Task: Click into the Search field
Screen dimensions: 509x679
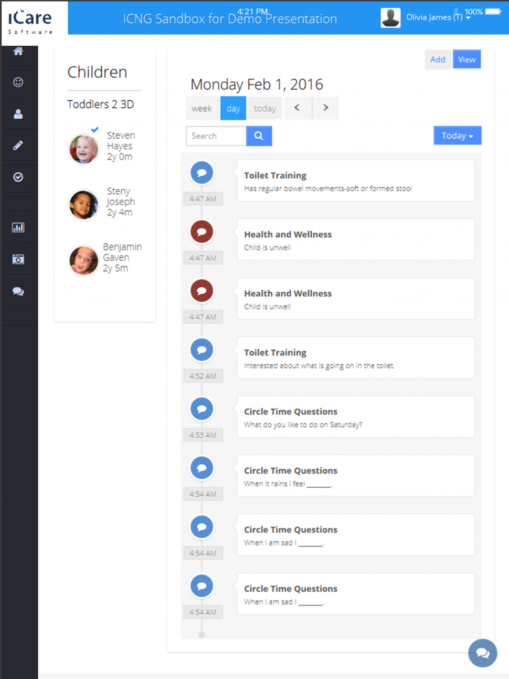Action: (x=216, y=136)
